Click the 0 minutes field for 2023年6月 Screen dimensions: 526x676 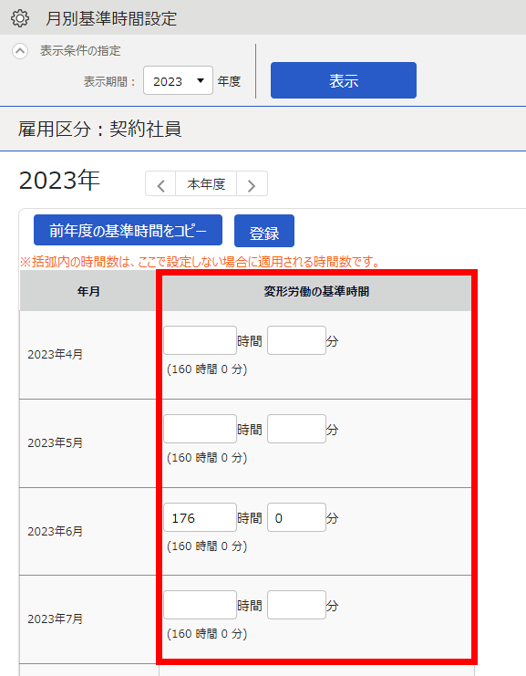[x=296, y=517]
